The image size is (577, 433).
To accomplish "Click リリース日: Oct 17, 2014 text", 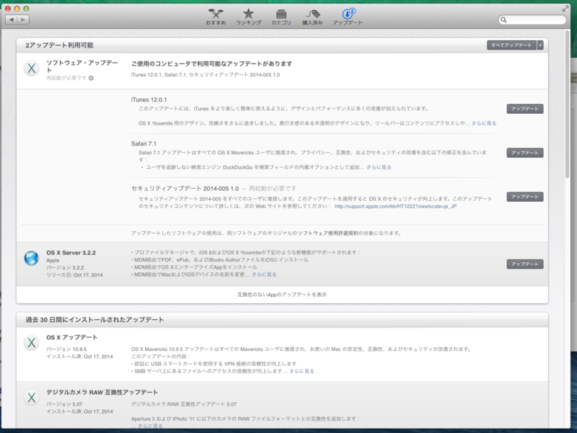I will [74, 275].
